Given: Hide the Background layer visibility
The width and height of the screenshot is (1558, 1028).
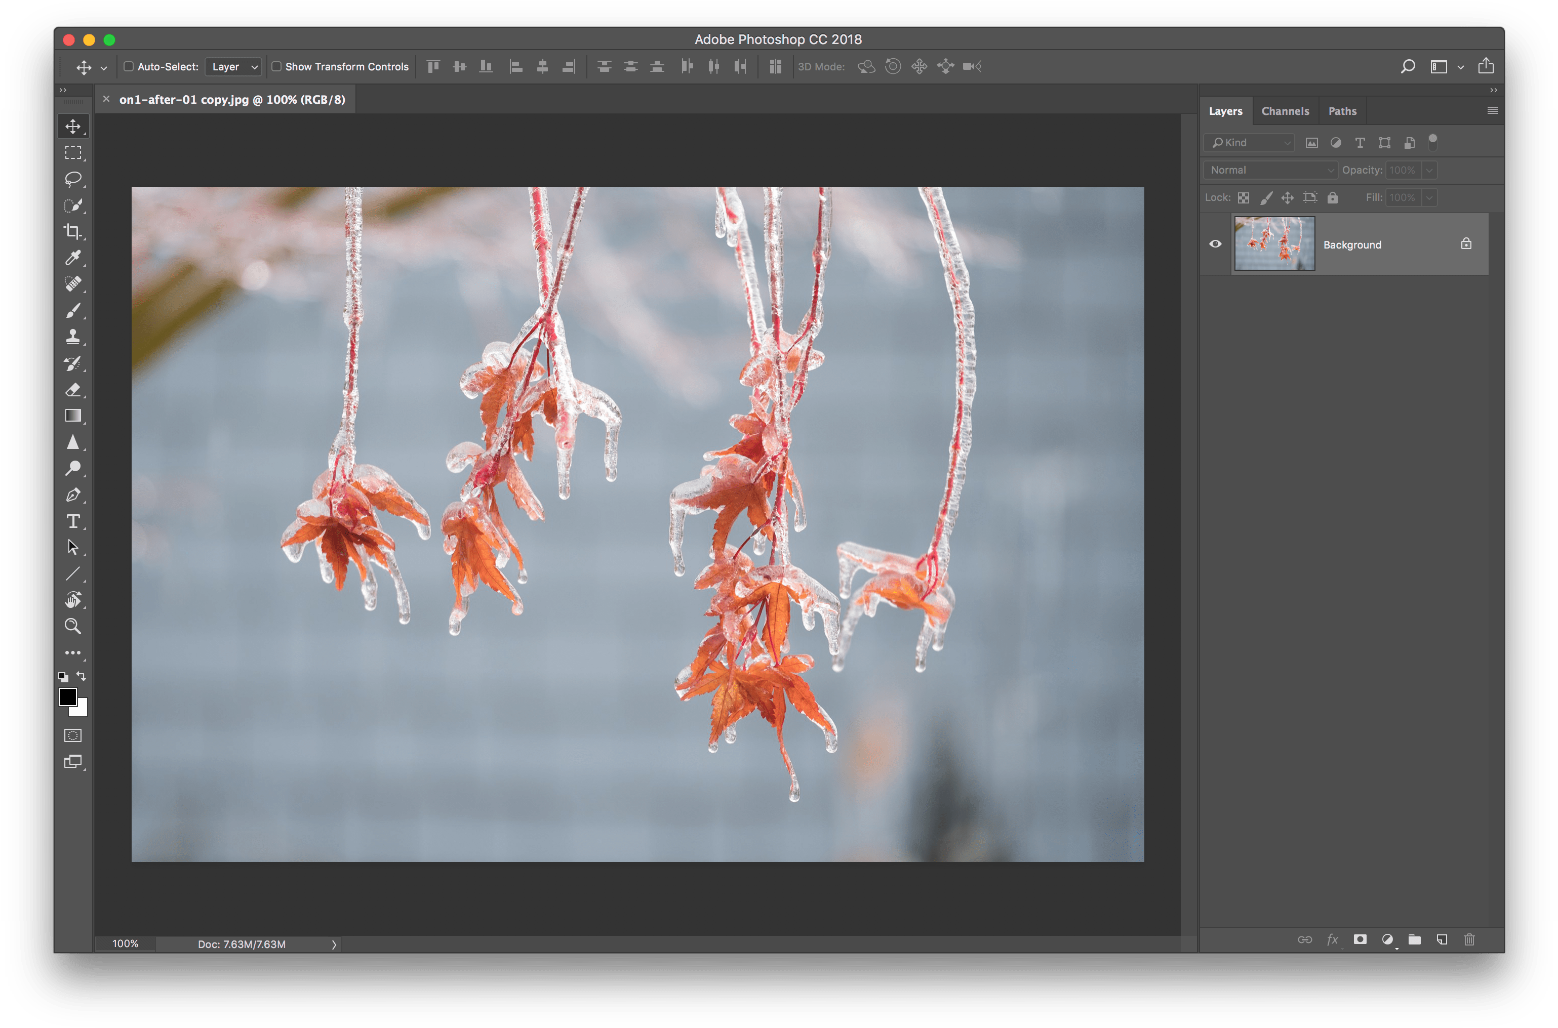Looking at the screenshot, I should (1216, 243).
